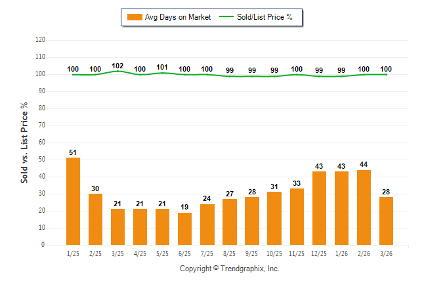This screenshot has height=285, width=424.
Task: Click the orange Avg Days on Market legend swatch
Action: click(134, 17)
